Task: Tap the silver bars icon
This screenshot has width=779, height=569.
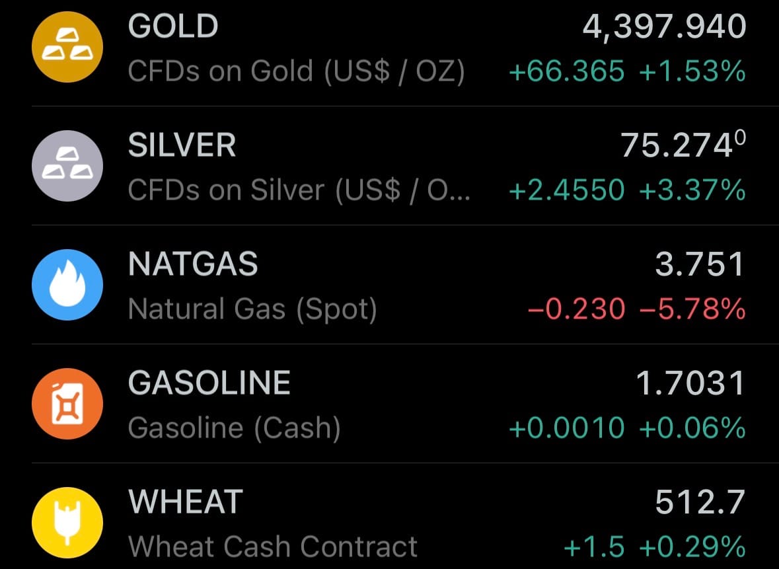Action: tap(67, 165)
